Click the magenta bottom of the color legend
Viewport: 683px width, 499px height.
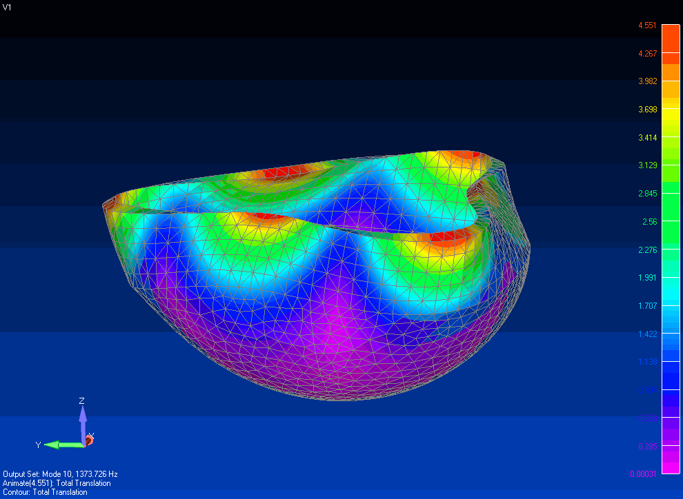pyautogui.click(x=671, y=465)
